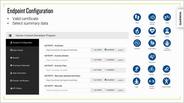
Task: Toggle on hold for Activity Details
Action: click(x=93, y=60)
